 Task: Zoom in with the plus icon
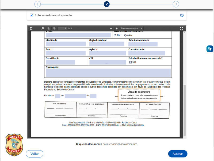[x=117, y=28]
